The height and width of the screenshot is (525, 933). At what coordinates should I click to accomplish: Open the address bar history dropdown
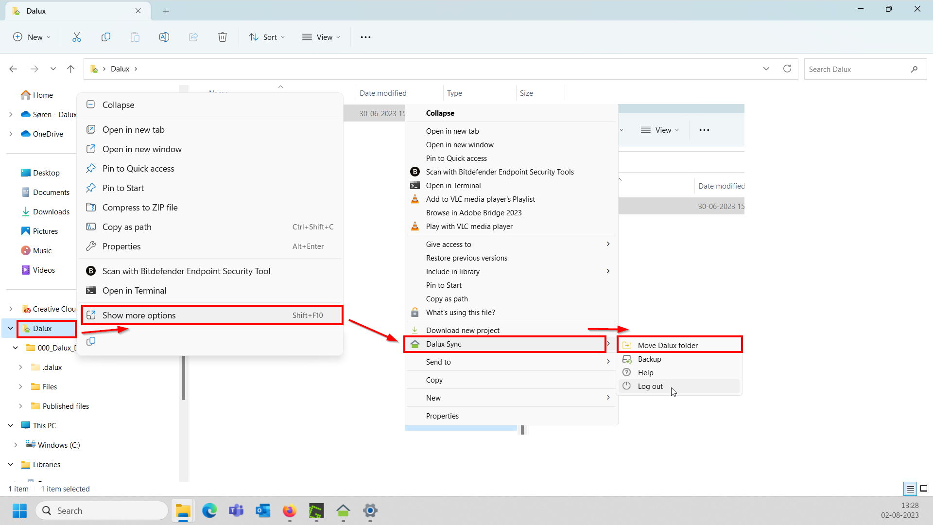[x=766, y=69]
